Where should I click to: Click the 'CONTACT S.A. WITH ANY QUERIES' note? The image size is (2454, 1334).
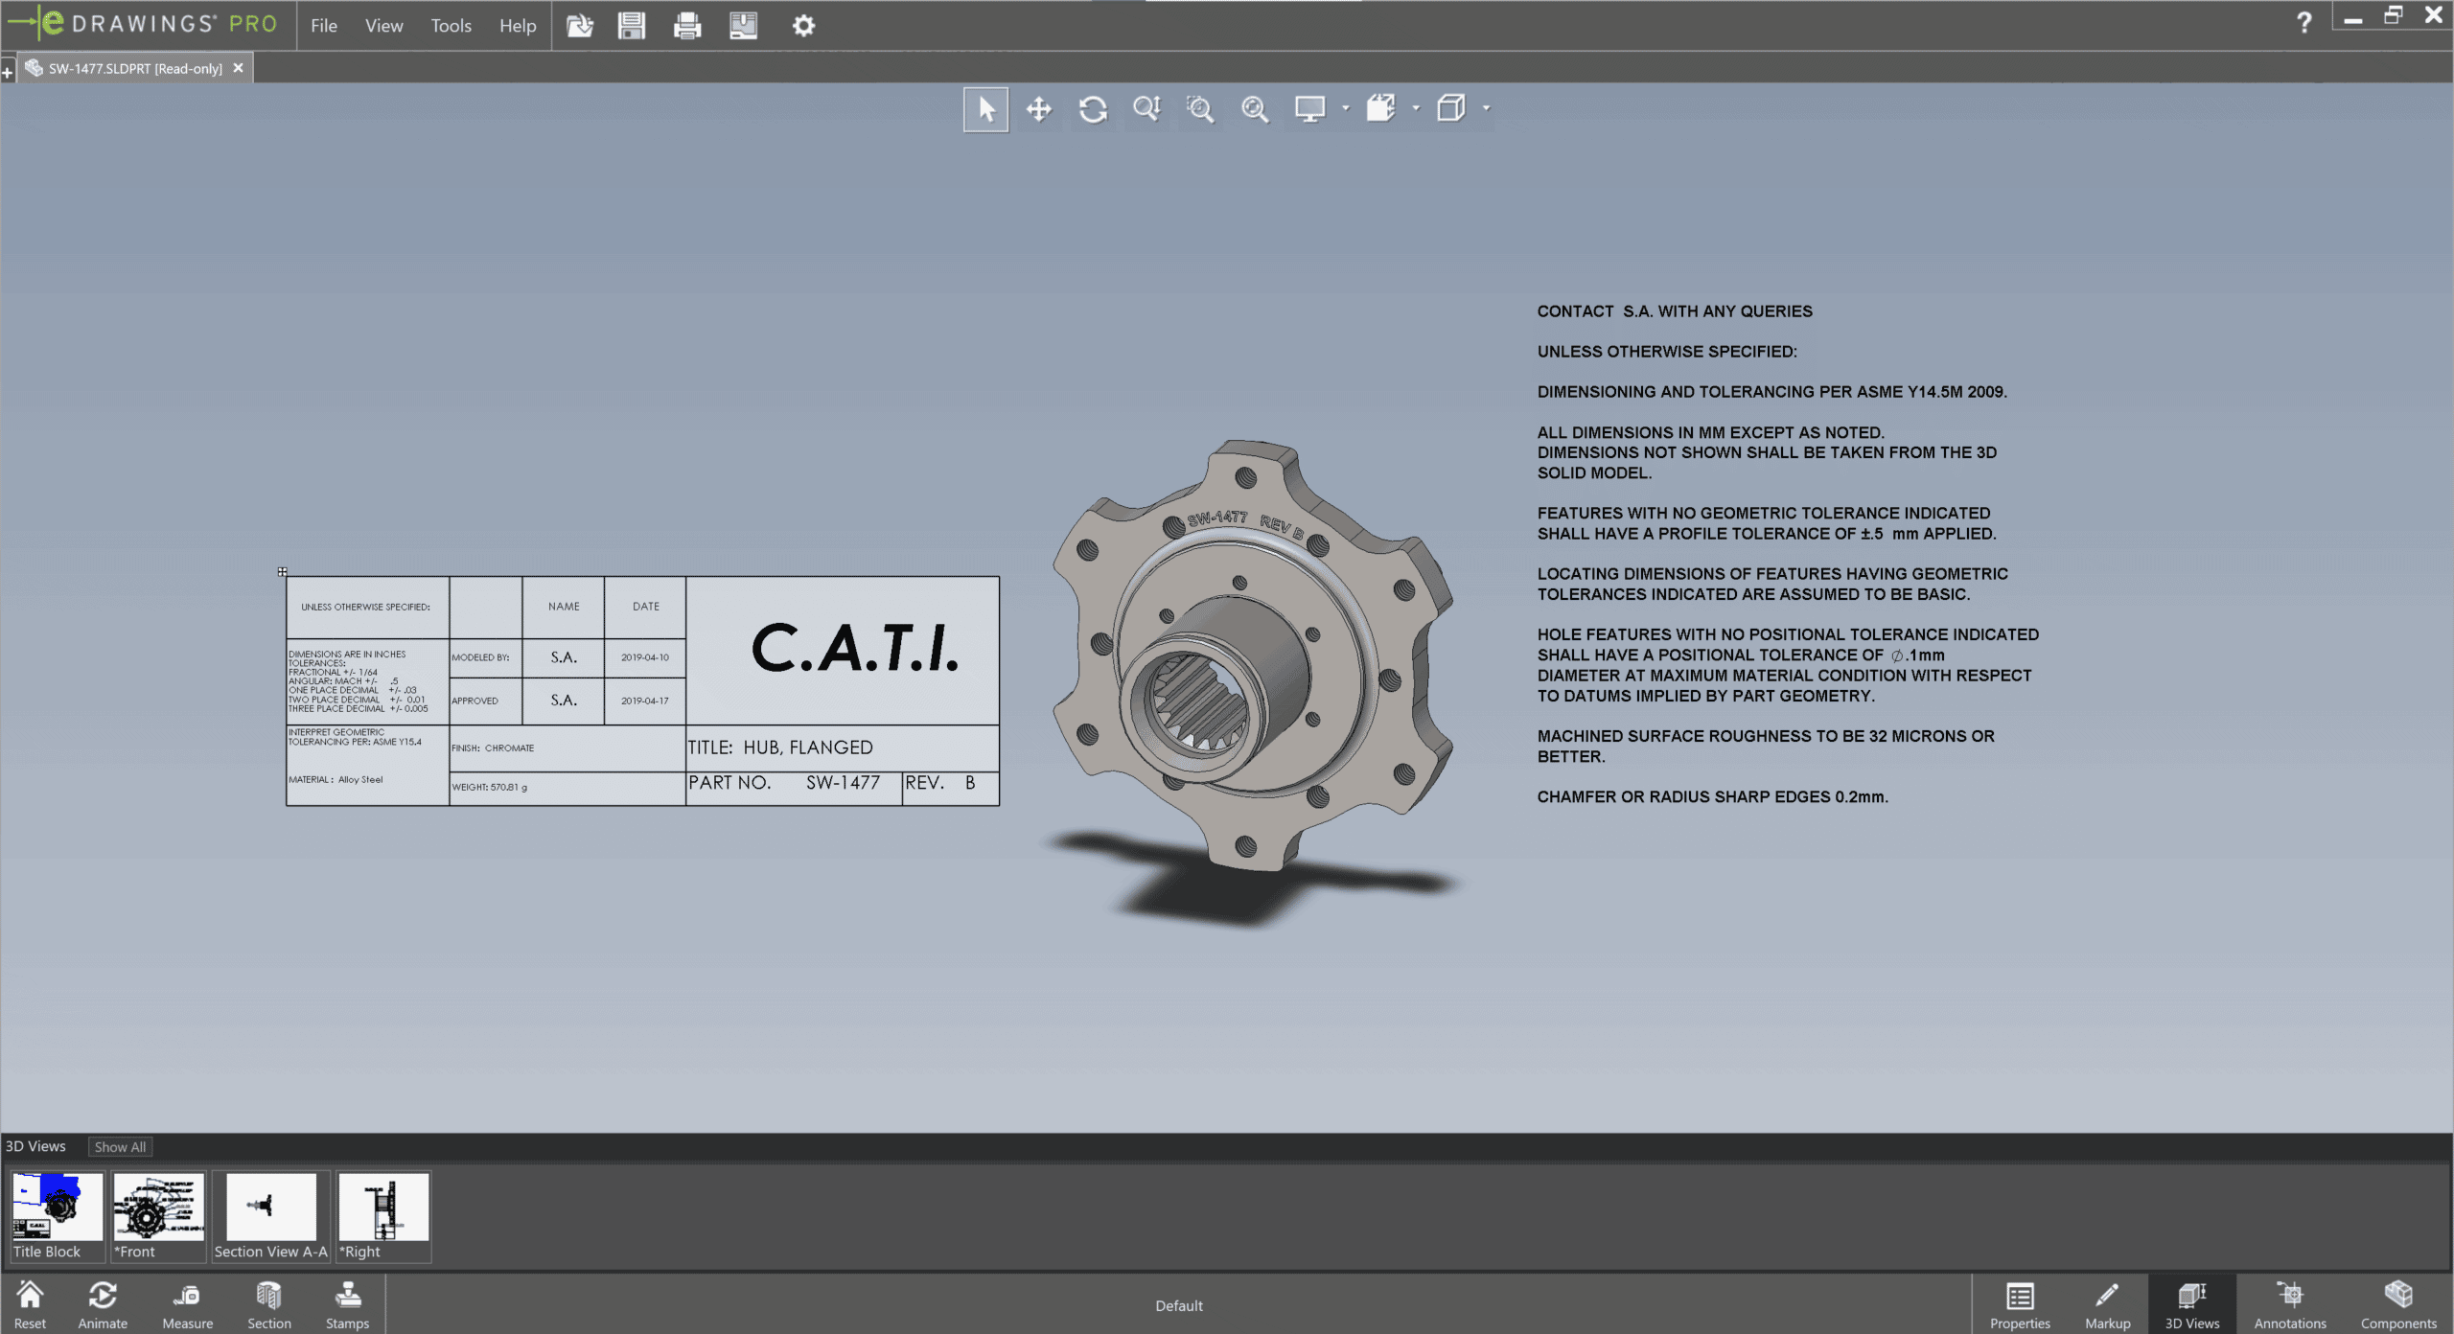pos(1674,311)
